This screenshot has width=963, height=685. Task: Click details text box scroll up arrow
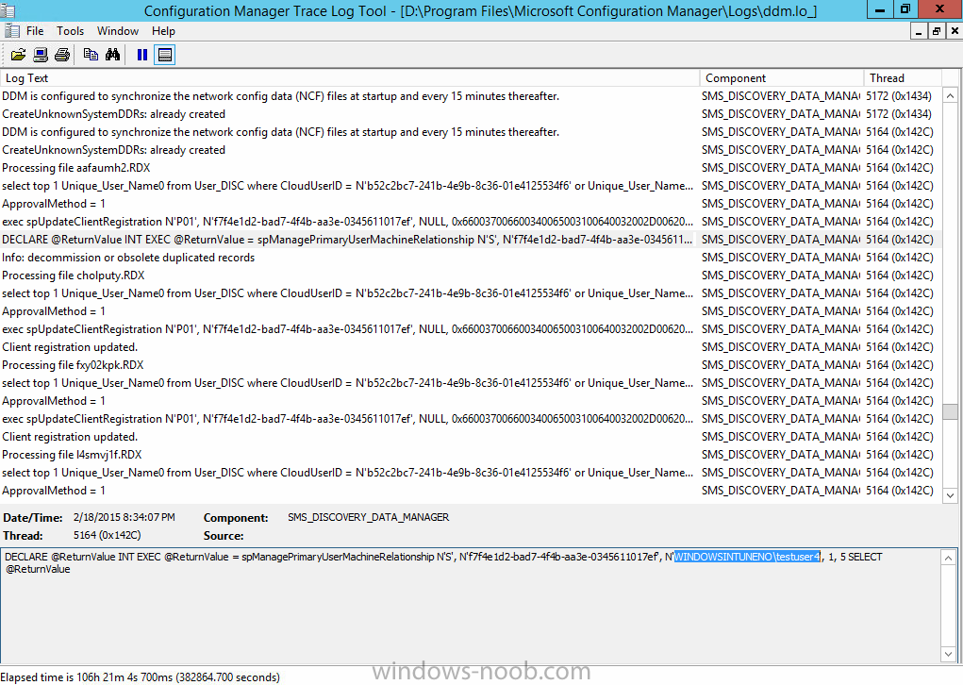948,558
